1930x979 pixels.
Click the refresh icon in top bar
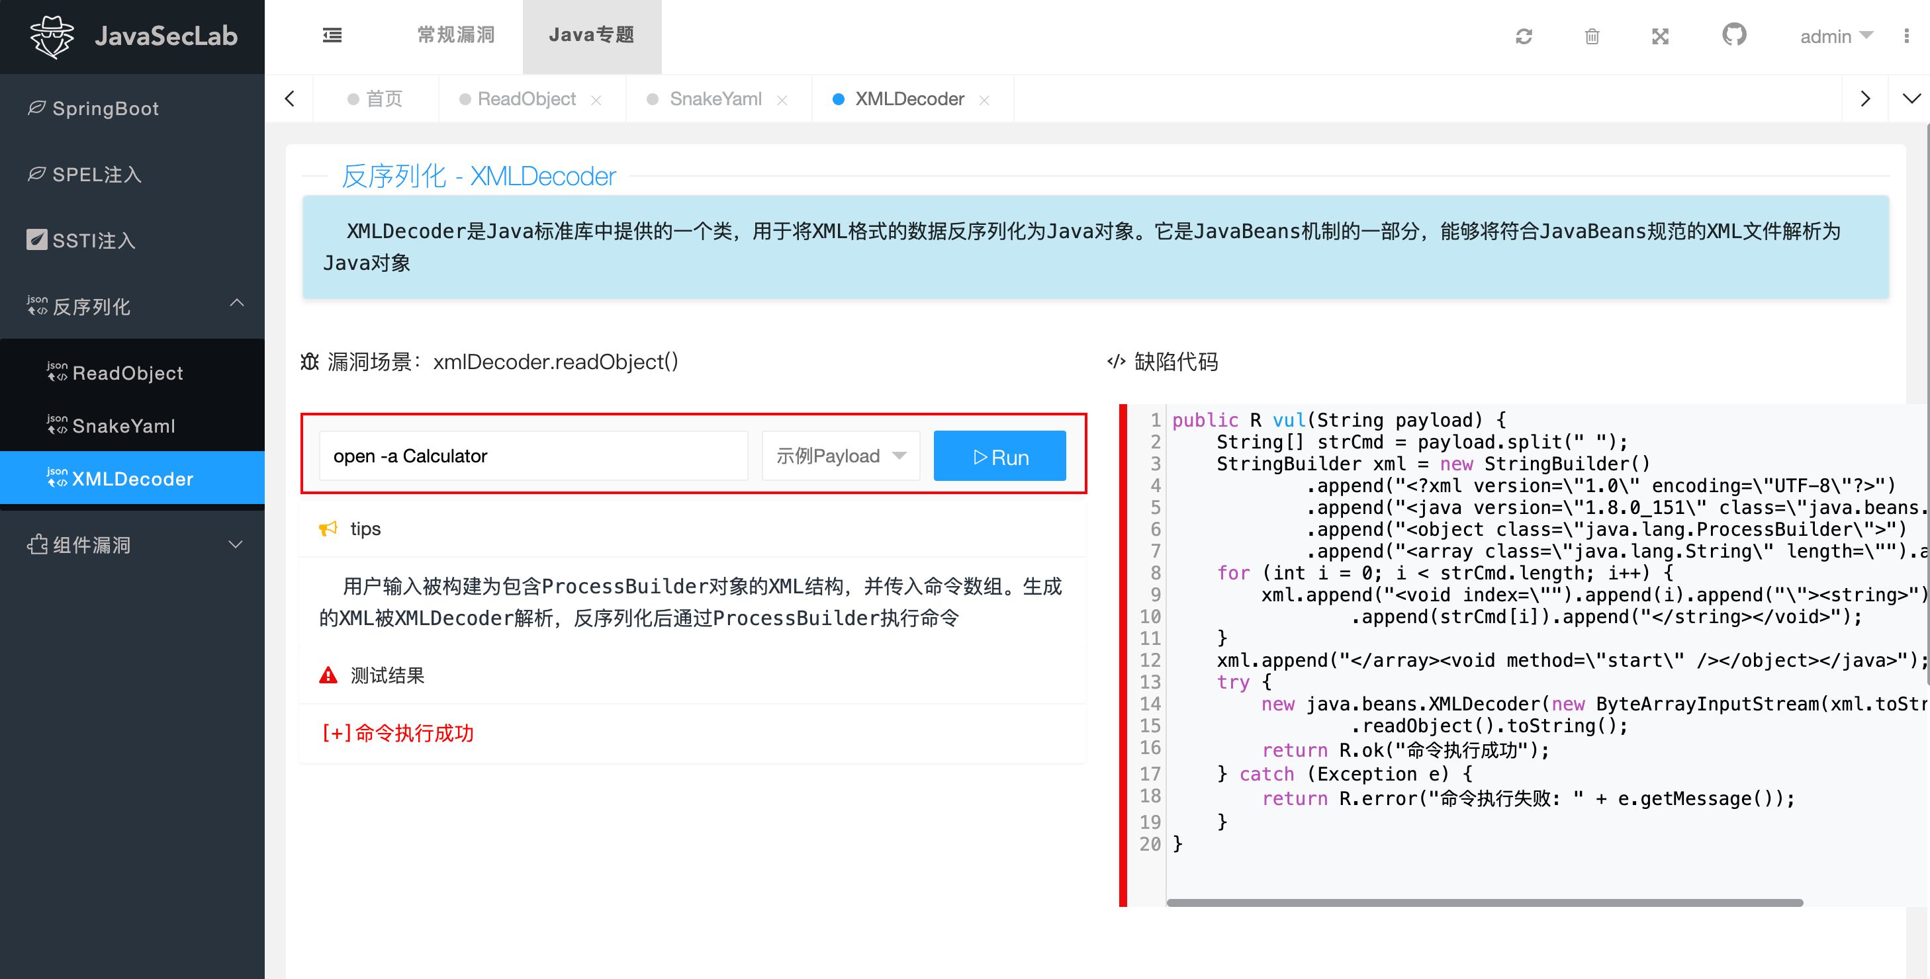(x=1523, y=36)
